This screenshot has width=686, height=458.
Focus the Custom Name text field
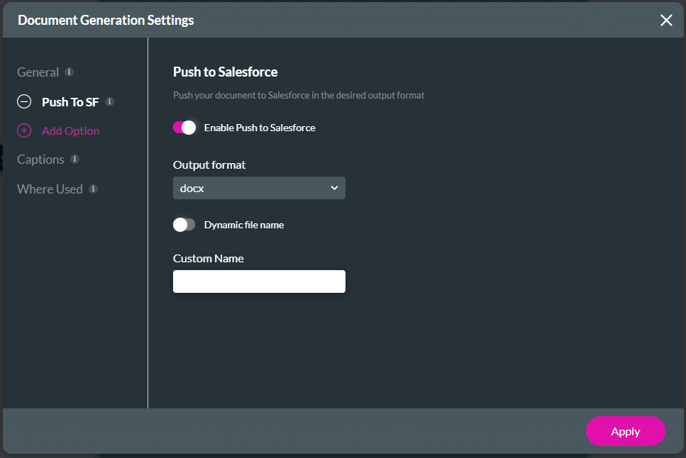pos(259,281)
